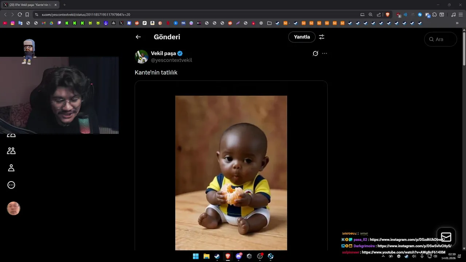466x262 pixels.
Task: Open Steam from the taskbar
Action: tap(217, 256)
